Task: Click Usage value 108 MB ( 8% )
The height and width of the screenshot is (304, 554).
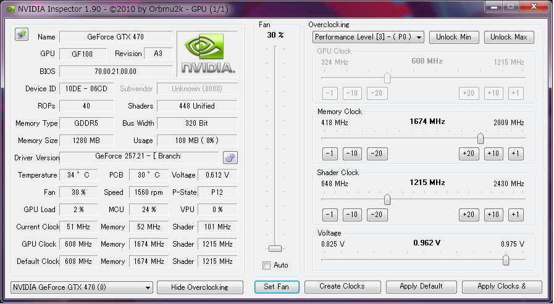Action: pyautogui.click(x=197, y=141)
